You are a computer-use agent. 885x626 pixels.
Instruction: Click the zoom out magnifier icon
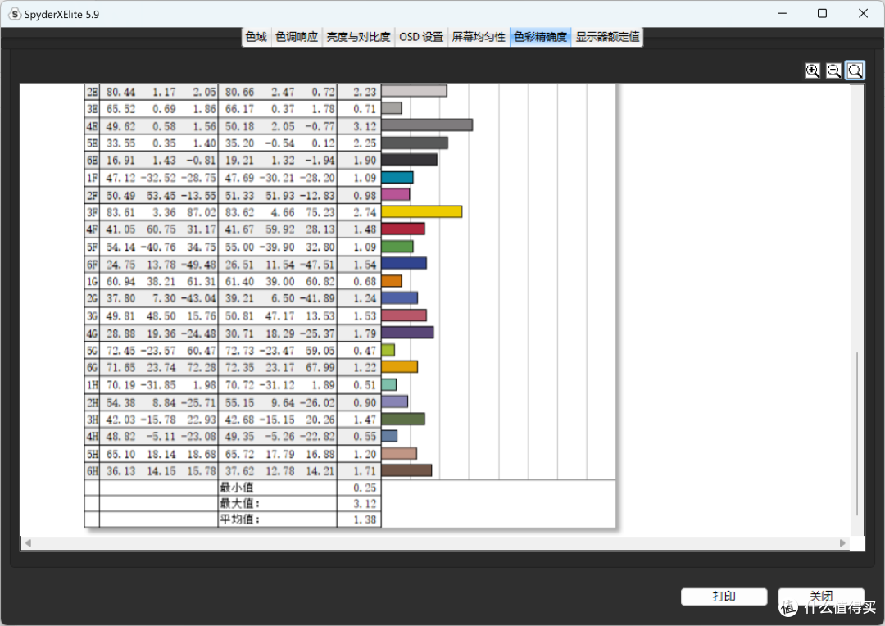[833, 70]
